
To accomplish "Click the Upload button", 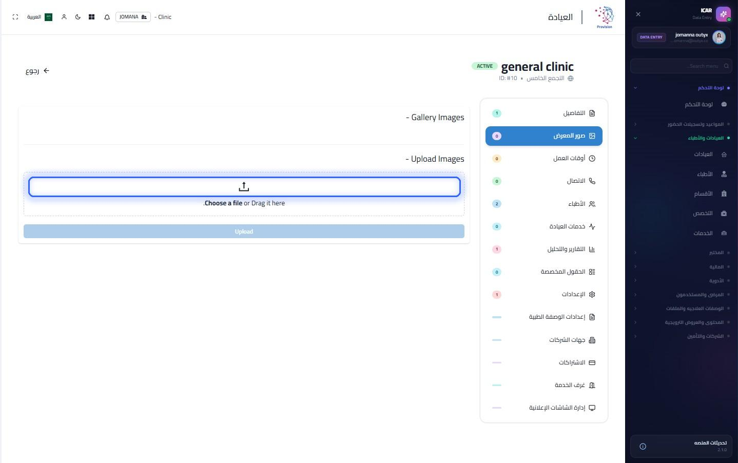I will click(x=244, y=231).
